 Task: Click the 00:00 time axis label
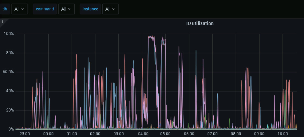48,134
